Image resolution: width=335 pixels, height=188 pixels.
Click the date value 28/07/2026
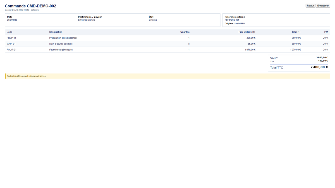[x=12, y=20]
